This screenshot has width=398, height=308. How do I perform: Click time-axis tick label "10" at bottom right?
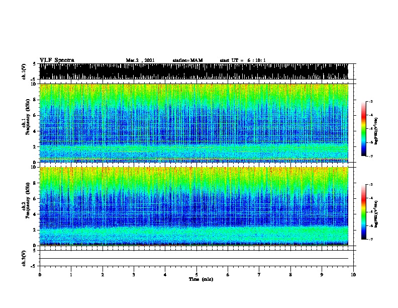[353, 274]
